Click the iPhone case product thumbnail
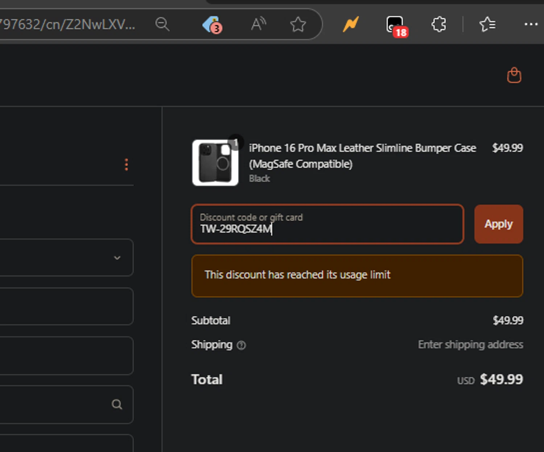Viewport: 544px width, 452px height. click(x=215, y=163)
